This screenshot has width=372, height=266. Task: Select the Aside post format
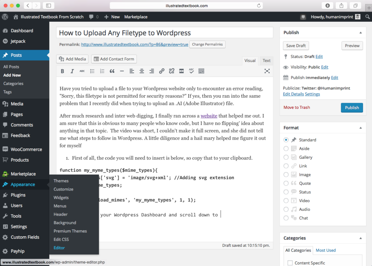(286, 148)
